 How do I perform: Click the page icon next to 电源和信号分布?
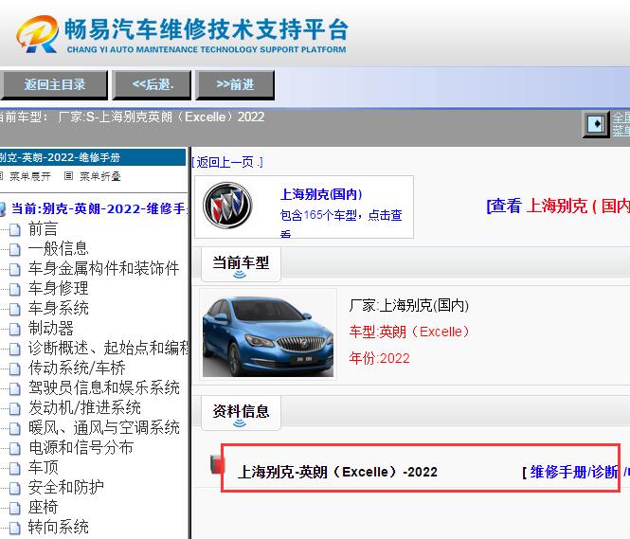tap(15, 449)
